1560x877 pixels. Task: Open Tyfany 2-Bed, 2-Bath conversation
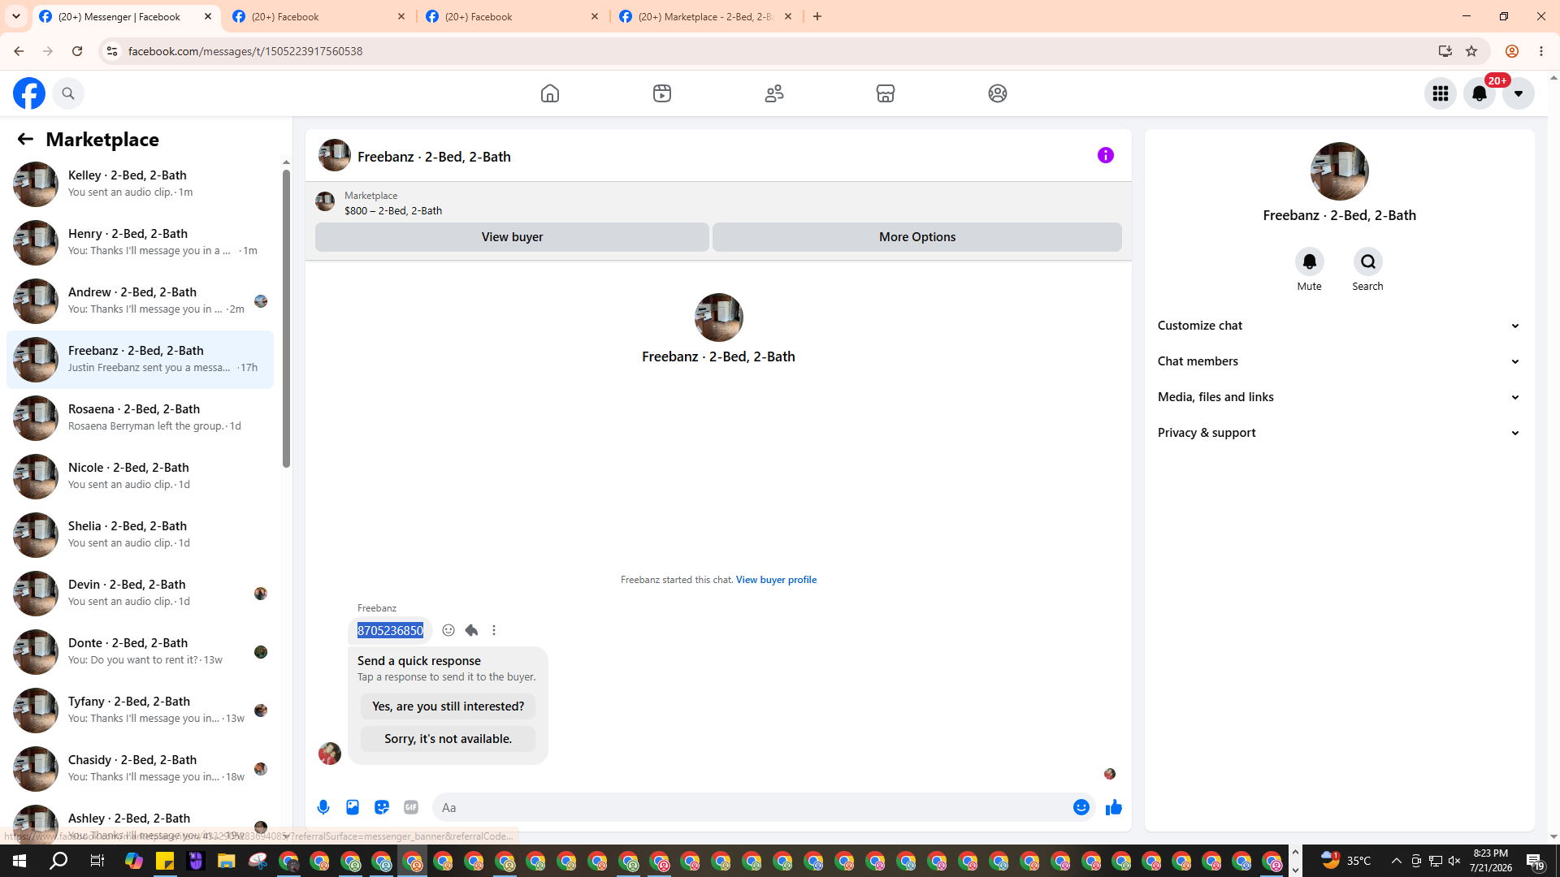coord(140,711)
